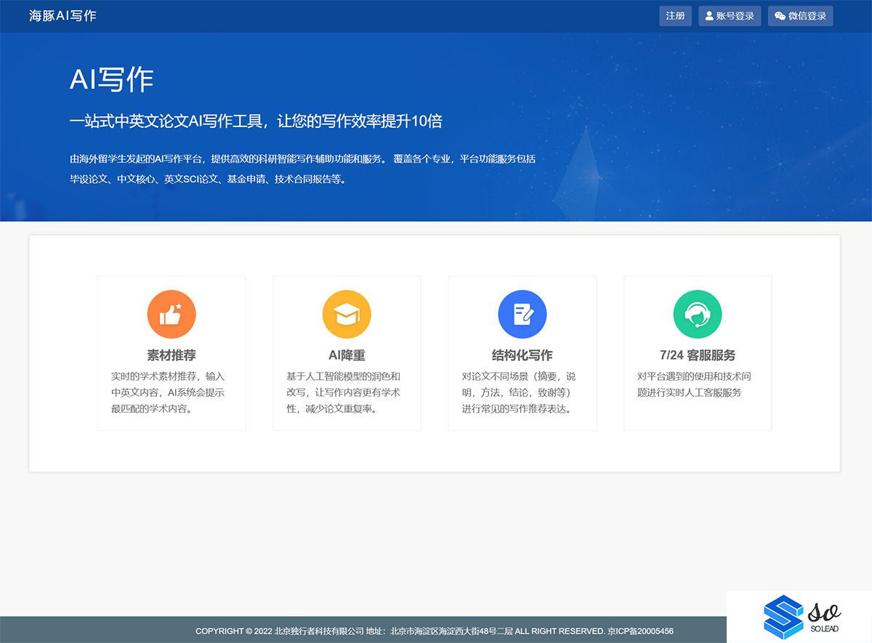Open the 注册 registration button
872x643 pixels.
click(x=675, y=16)
